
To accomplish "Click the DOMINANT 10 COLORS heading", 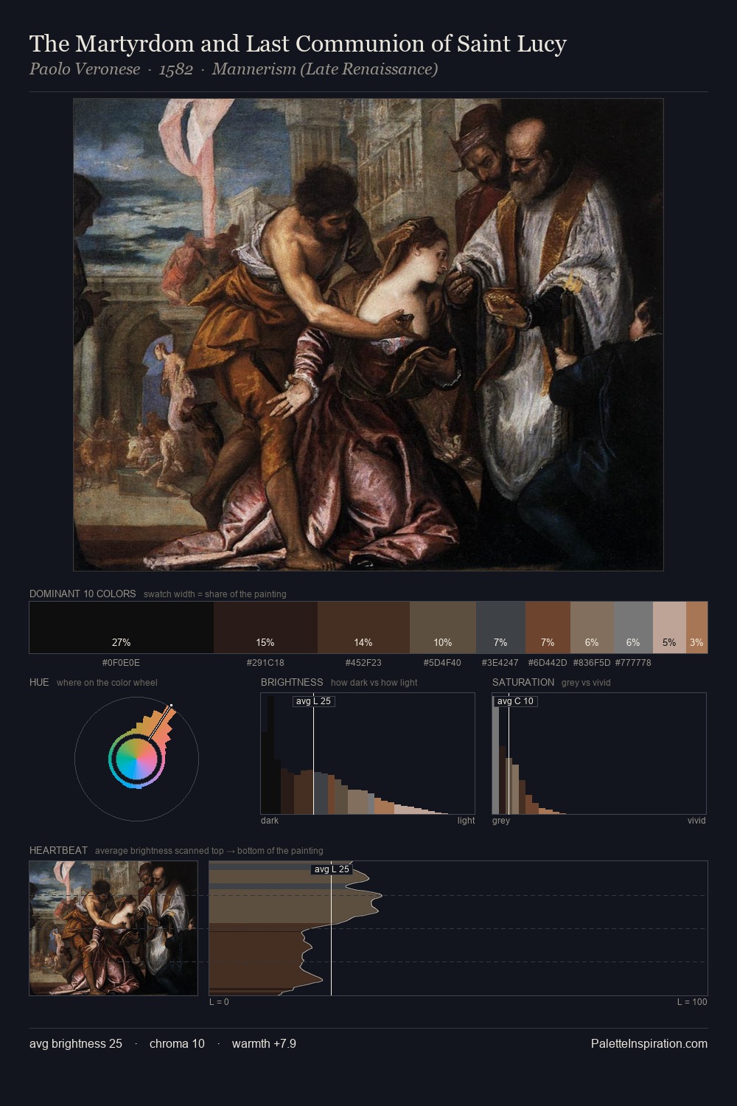I will (83, 594).
